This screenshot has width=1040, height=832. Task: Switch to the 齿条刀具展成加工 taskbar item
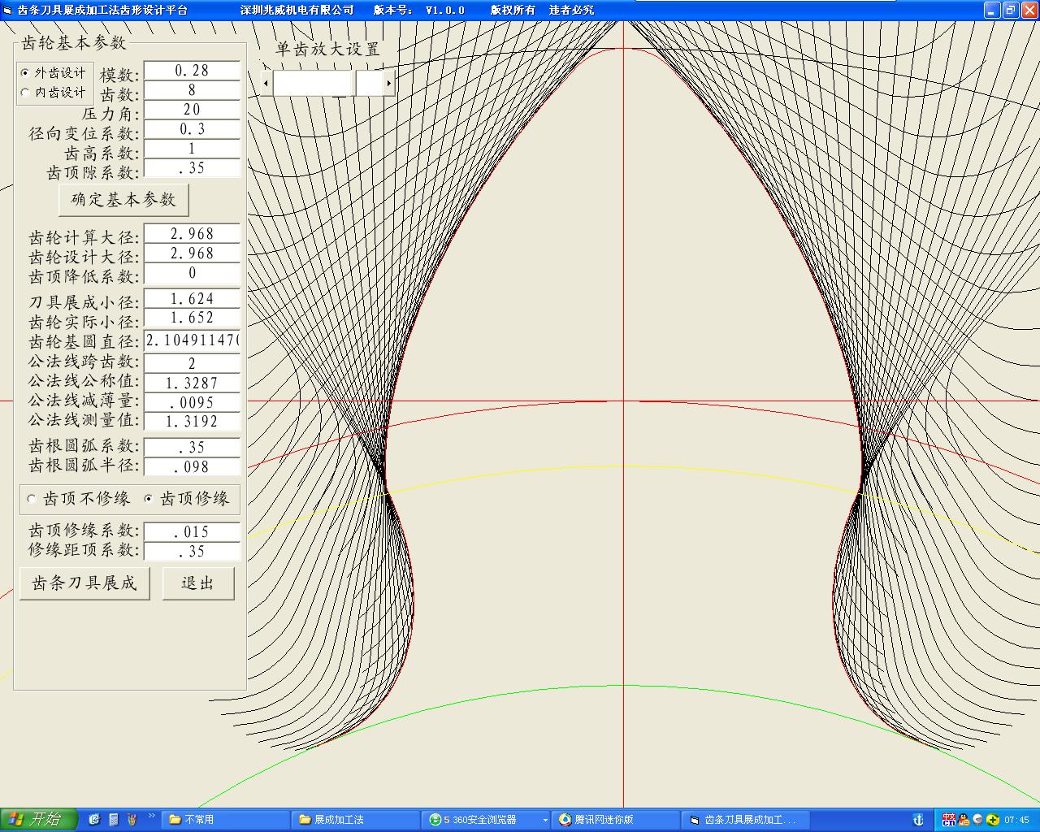746,820
